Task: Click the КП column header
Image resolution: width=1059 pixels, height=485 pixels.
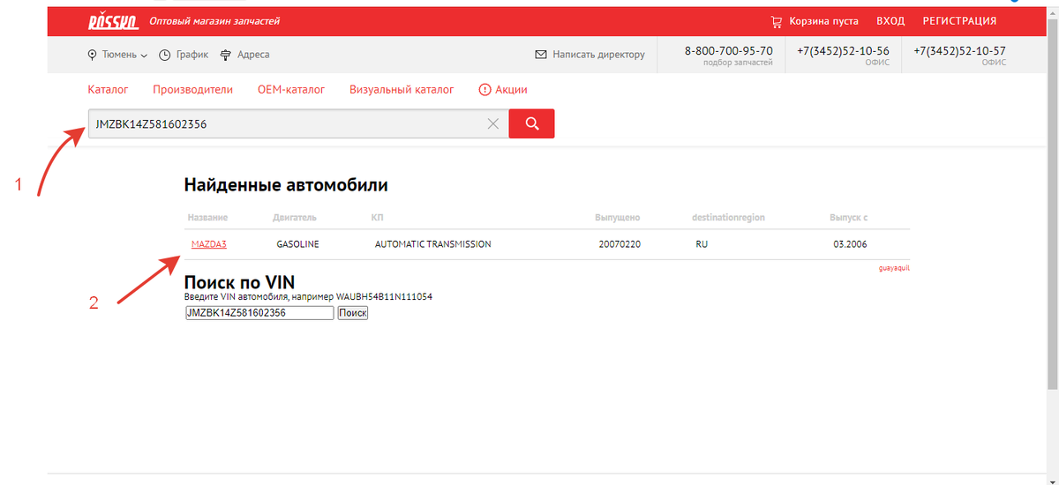Action: coord(377,218)
